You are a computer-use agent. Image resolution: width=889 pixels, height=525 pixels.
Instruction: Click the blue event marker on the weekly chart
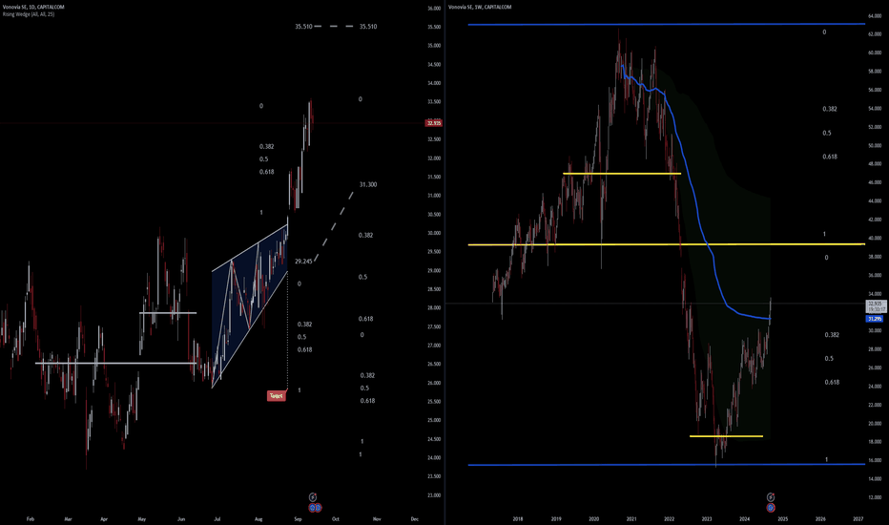pos(771,508)
